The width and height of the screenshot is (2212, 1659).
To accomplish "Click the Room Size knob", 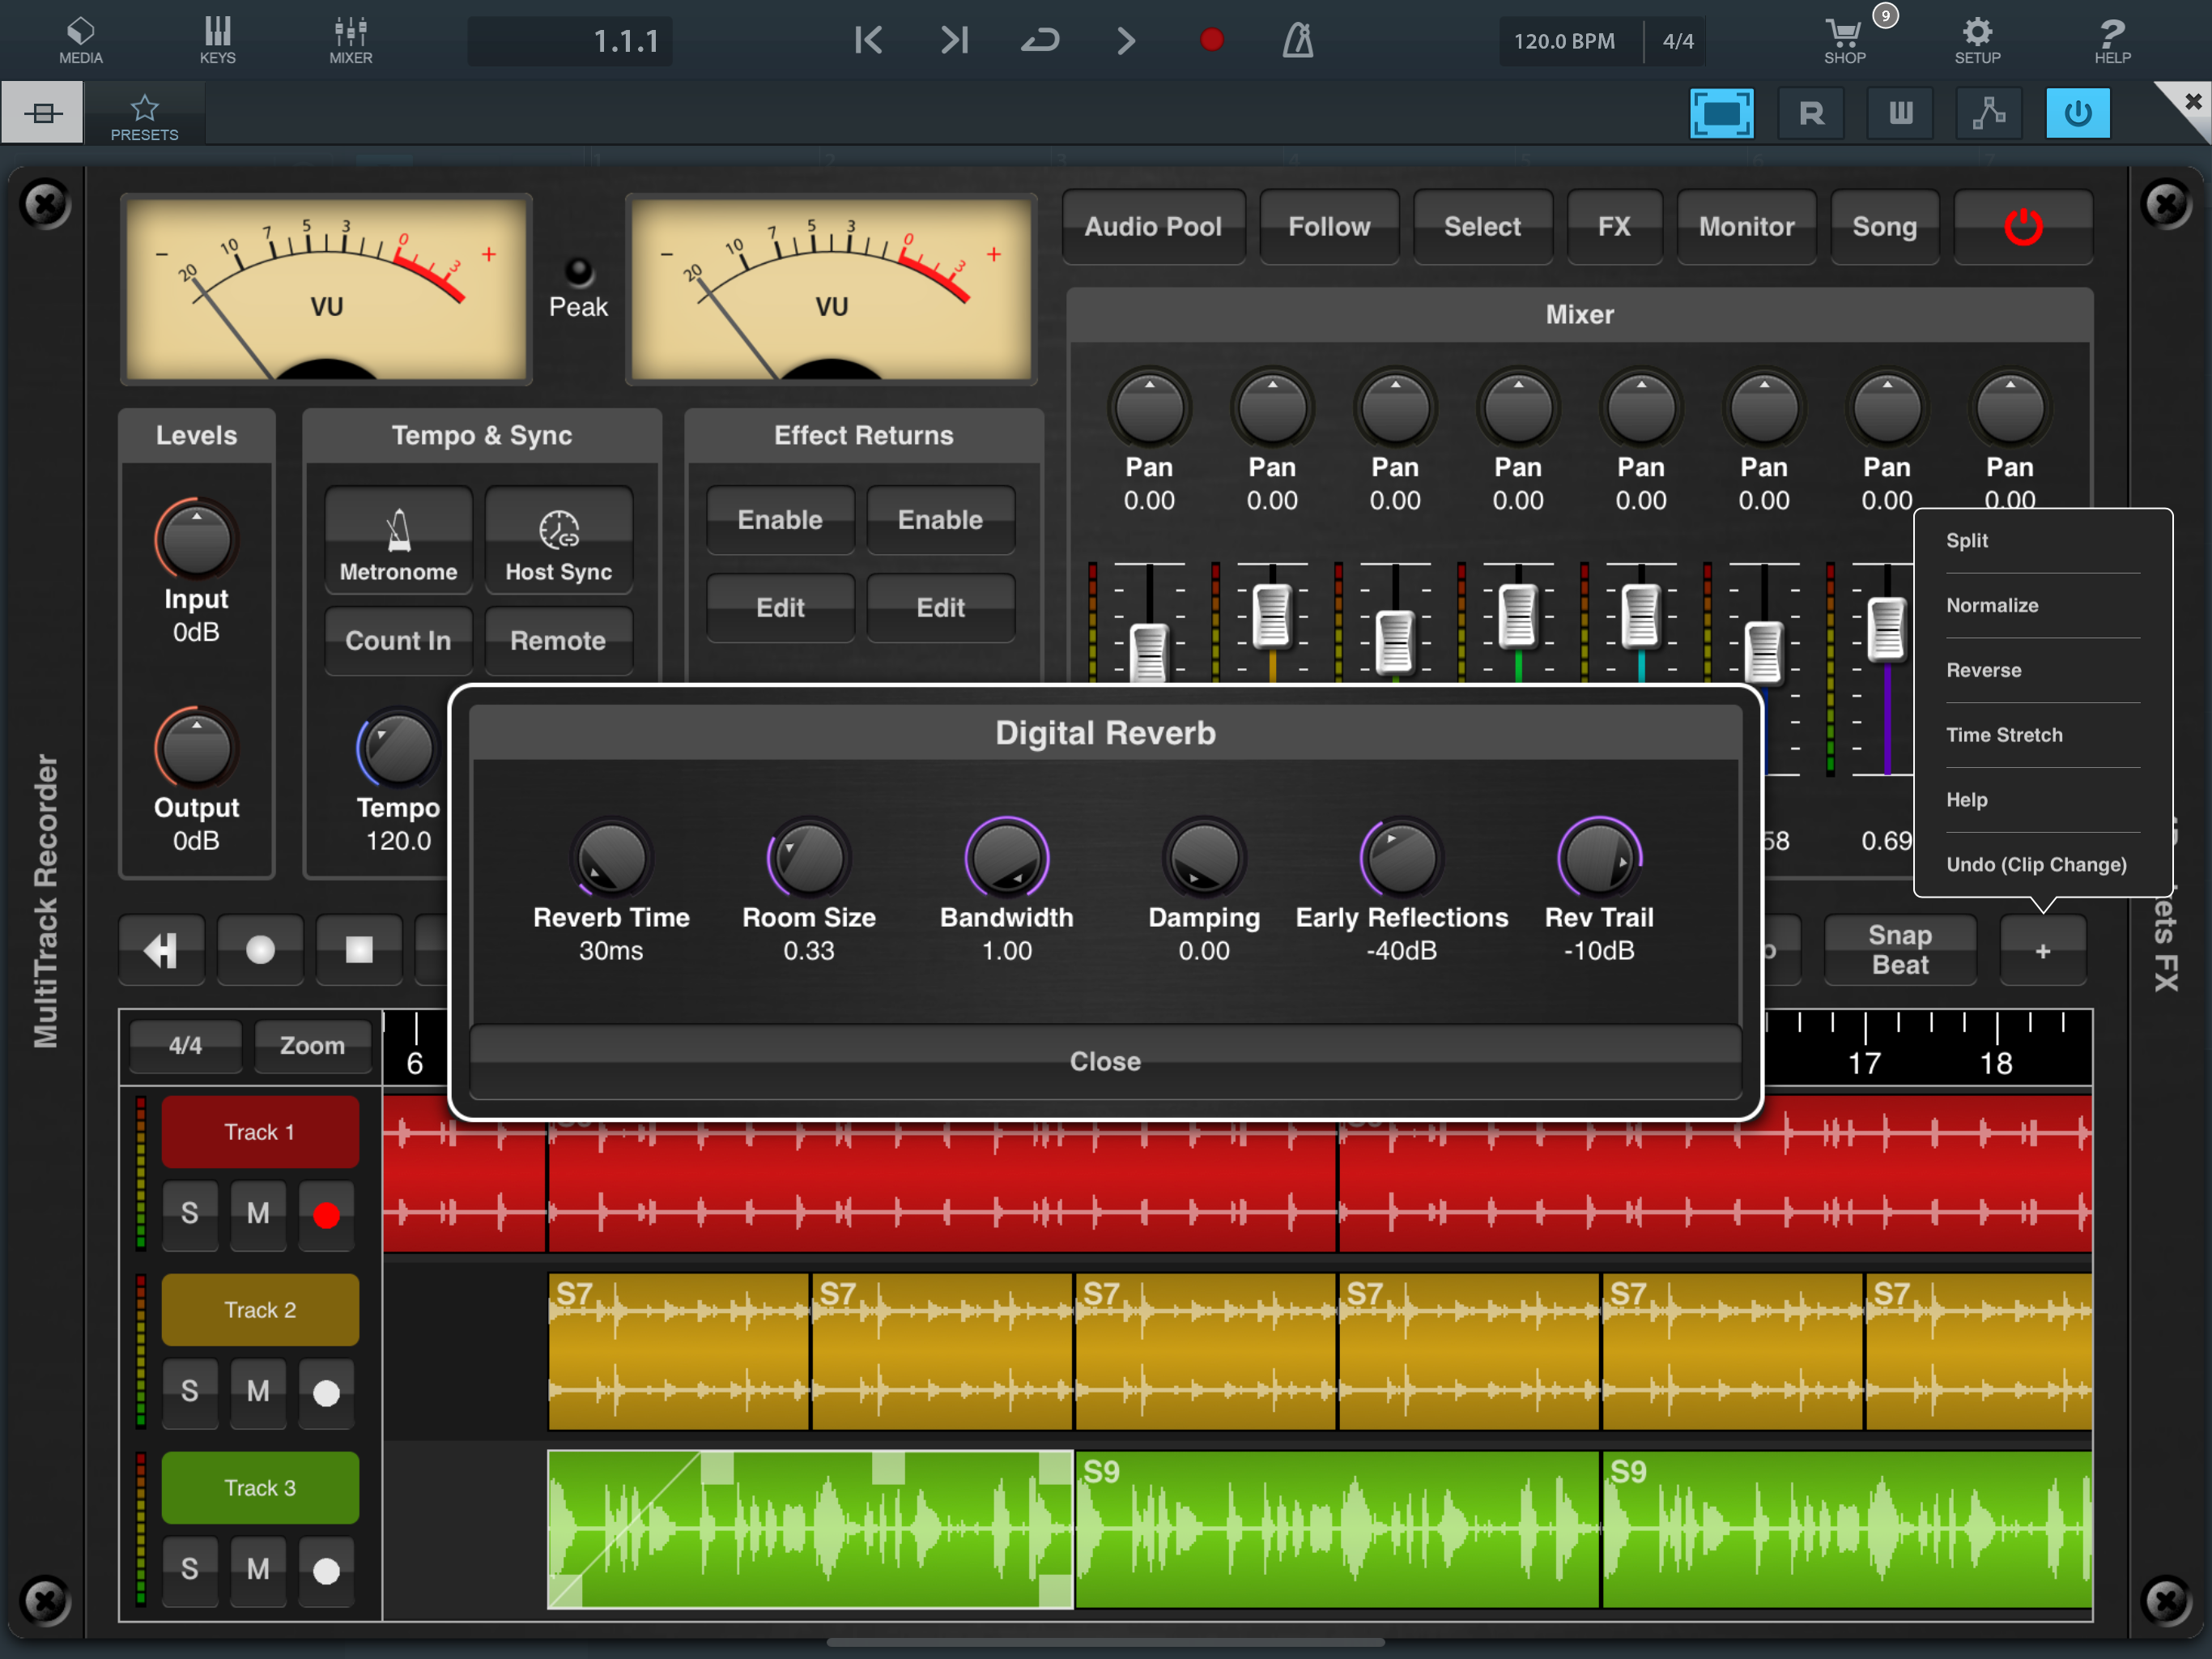I will (808, 859).
